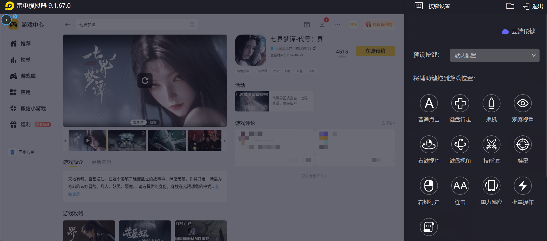The height and width of the screenshot is (241, 547).
Task: Pick the 右键行走 mouse walk icon
Action: click(429, 186)
